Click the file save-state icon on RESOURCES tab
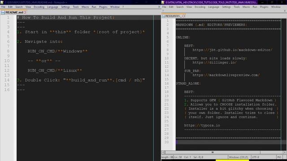 click(163, 16)
